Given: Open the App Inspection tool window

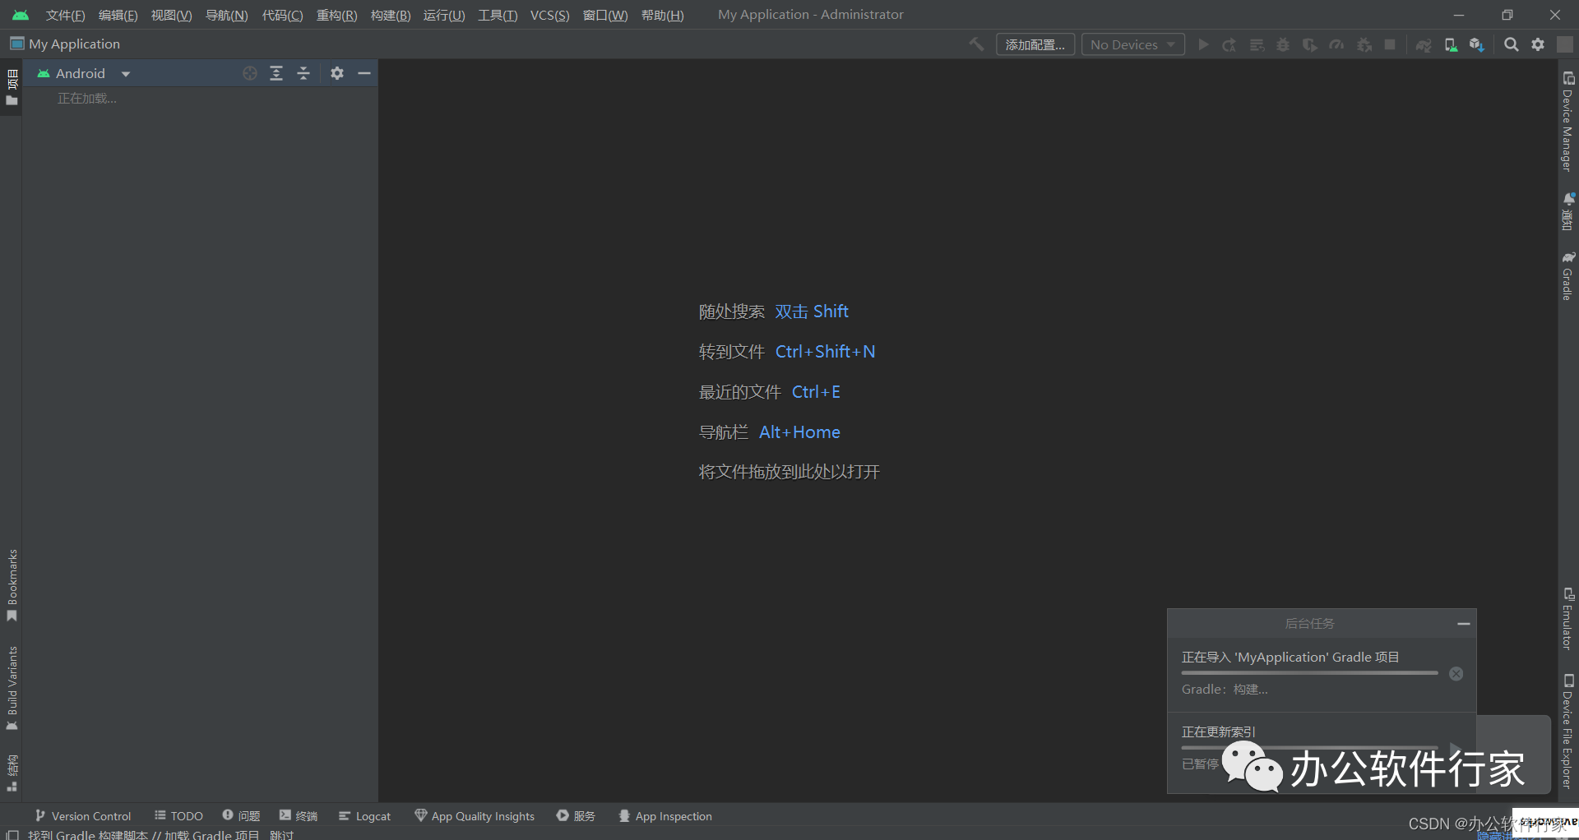Looking at the screenshot, I should pos(665,816).
